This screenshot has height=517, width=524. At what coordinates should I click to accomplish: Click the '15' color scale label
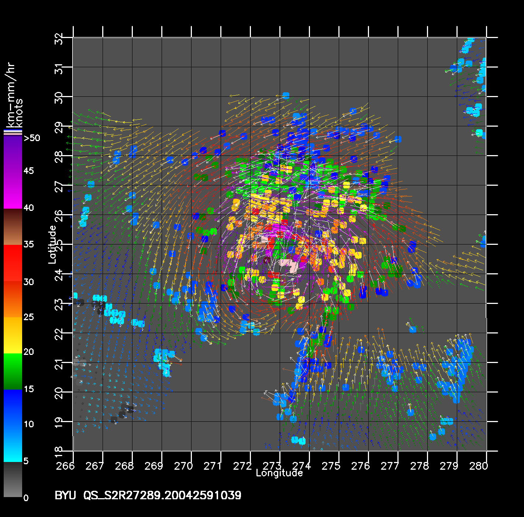[x=29, y=389]
